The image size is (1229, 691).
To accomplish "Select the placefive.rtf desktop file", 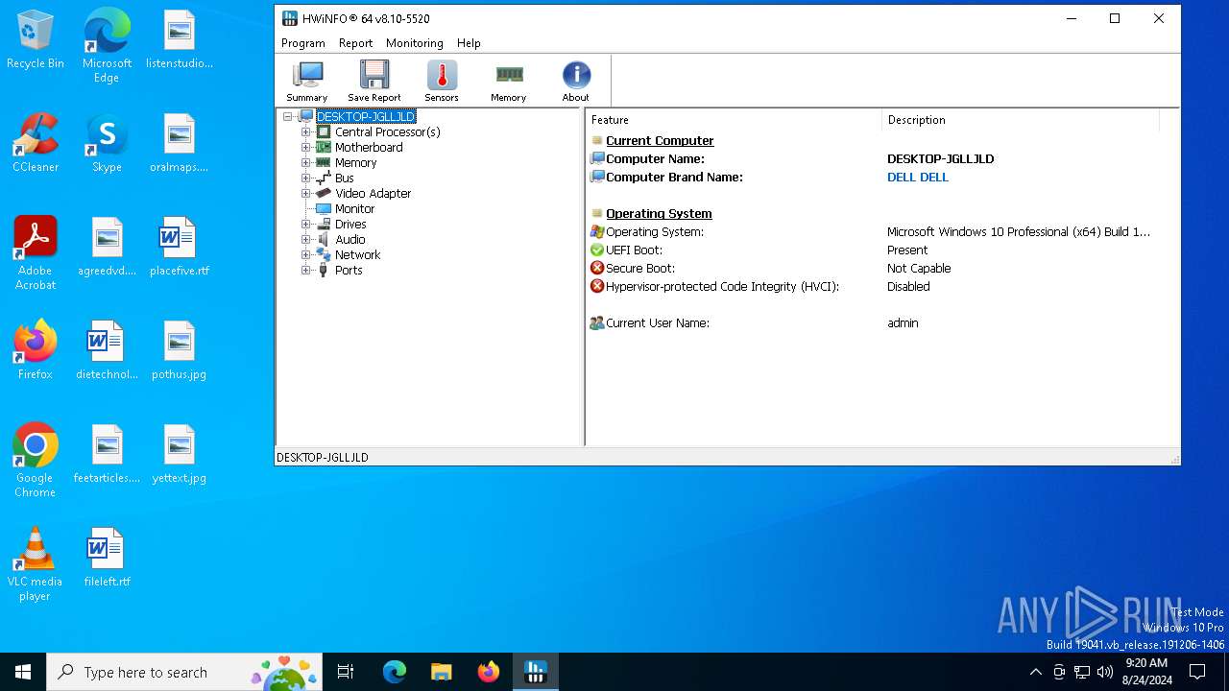I will [x=180, y=247].
